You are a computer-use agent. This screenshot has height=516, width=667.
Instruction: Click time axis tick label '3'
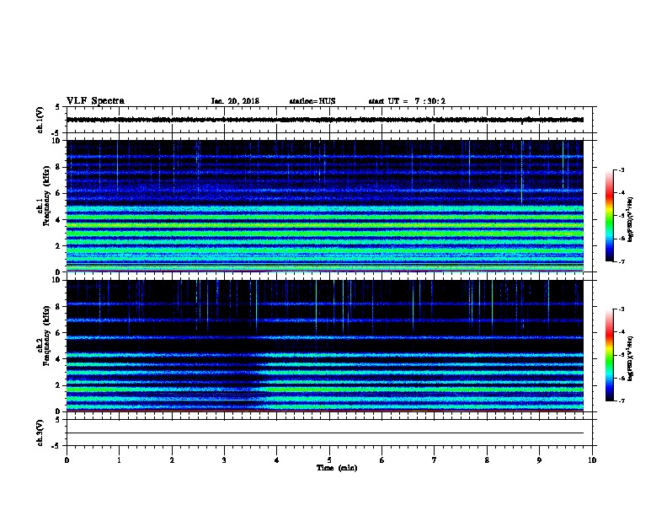coord(224,460)
